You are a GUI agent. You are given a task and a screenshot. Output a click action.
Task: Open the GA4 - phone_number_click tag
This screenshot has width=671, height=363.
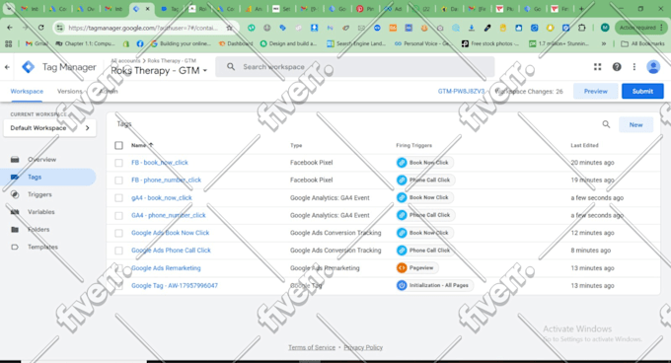[169, 215]
